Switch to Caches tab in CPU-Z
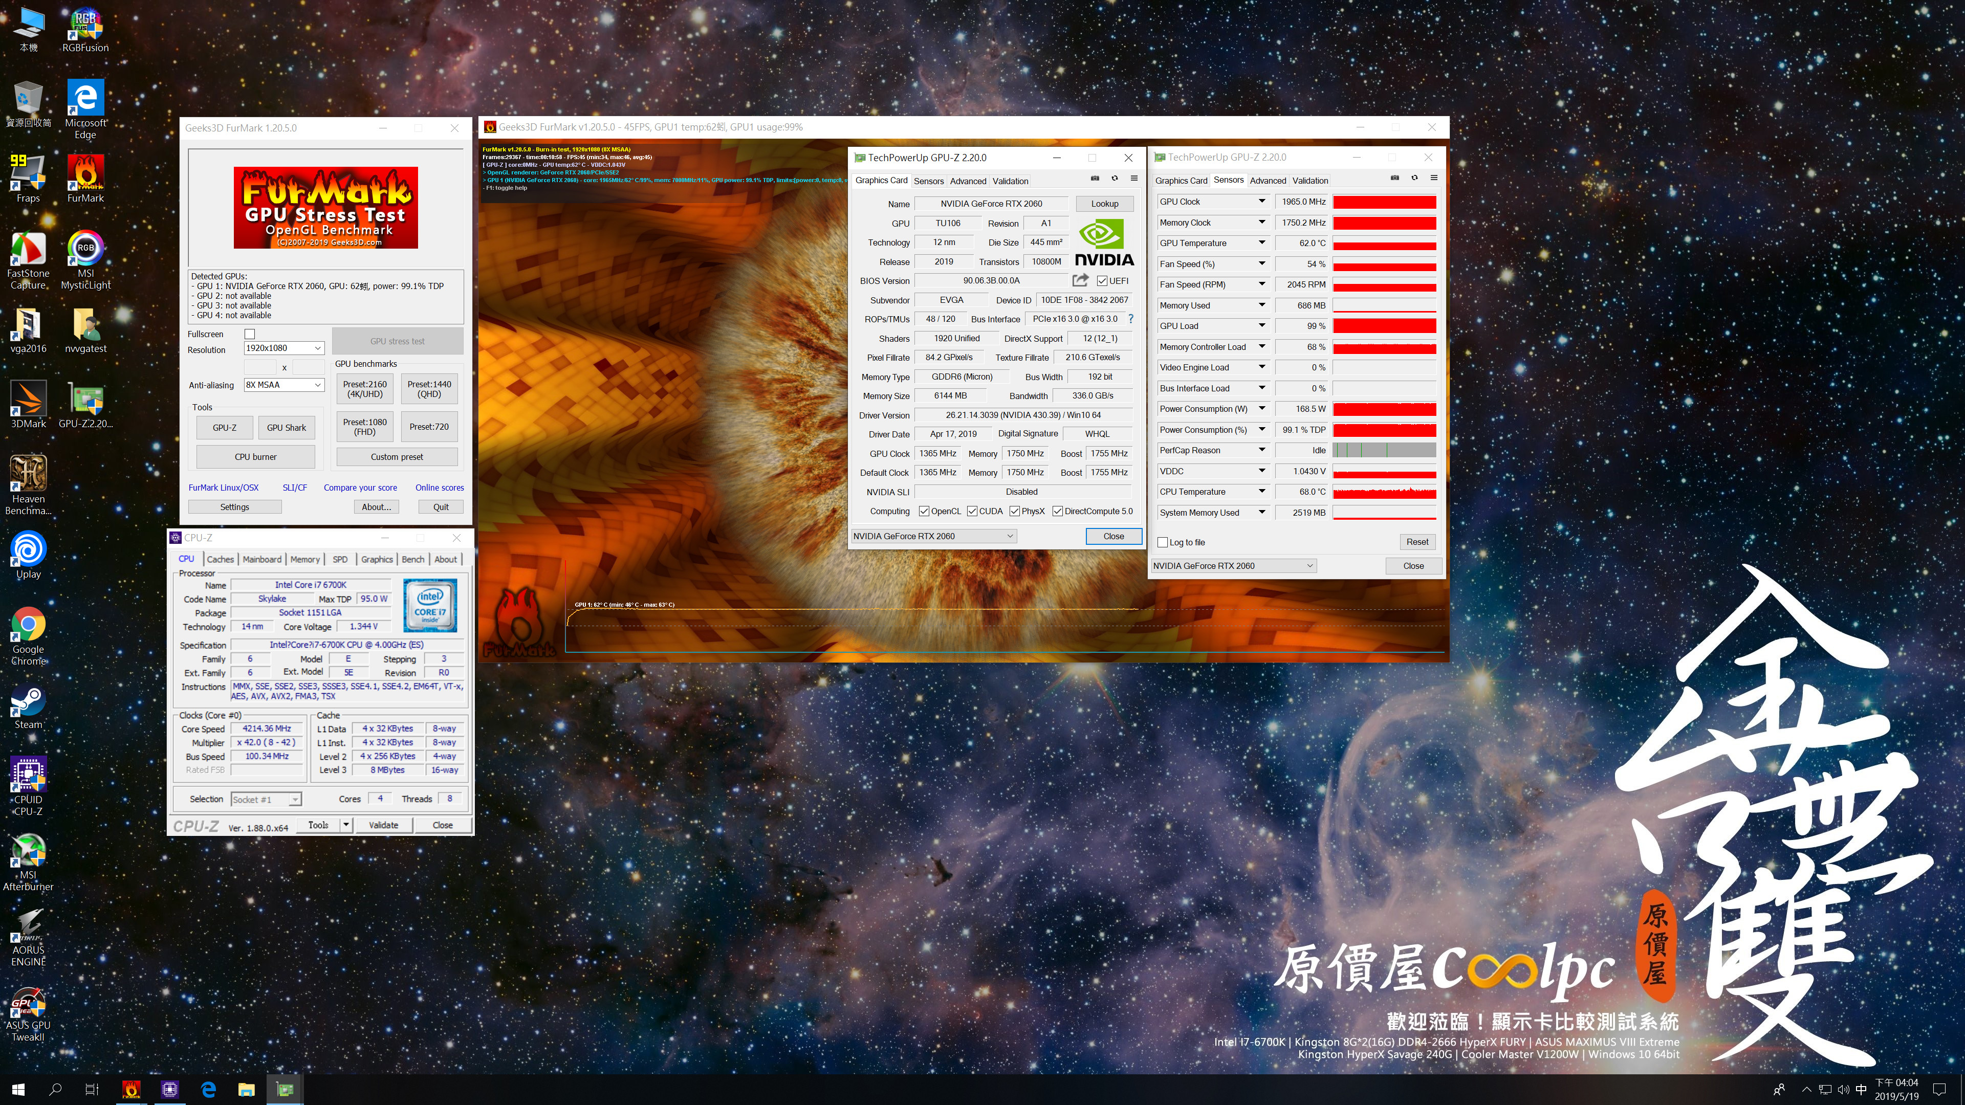This screenshot has width=1965, height=1105. [x=221, y=559]
